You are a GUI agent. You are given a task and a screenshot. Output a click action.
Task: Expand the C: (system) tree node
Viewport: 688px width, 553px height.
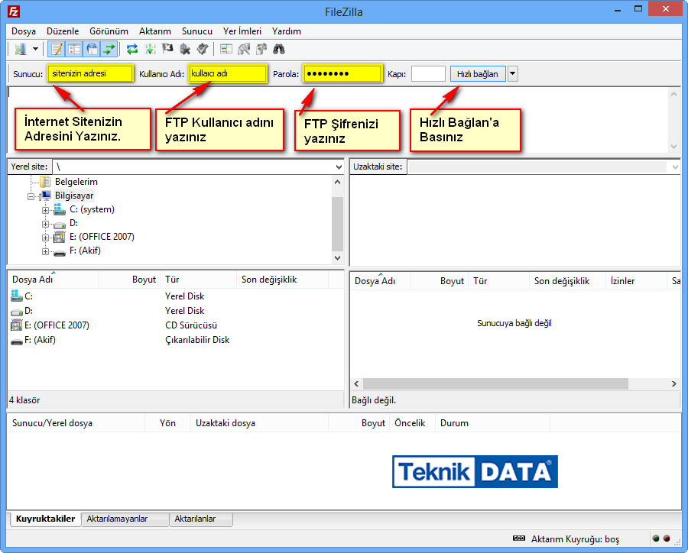pos(46,210)
